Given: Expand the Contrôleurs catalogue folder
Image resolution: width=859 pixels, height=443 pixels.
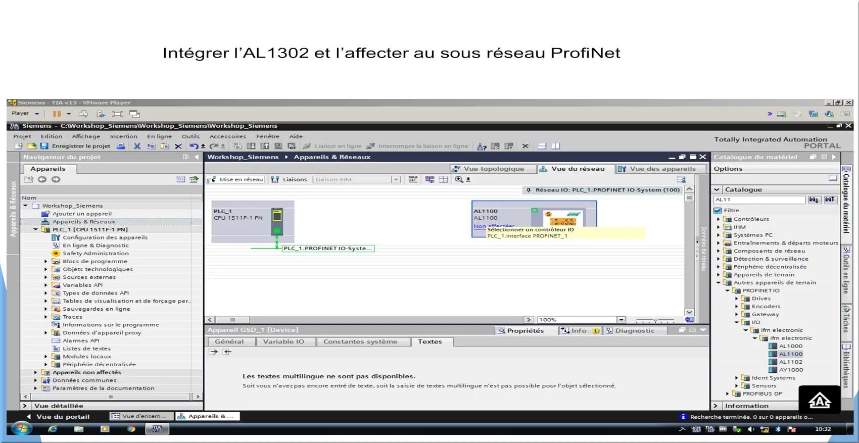Looking at the screenshot, I should 718,219.
